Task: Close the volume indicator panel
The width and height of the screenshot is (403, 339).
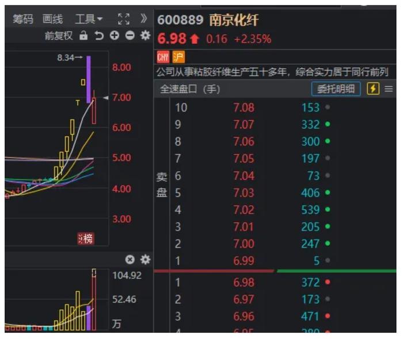Action: (x=130, y=259)
